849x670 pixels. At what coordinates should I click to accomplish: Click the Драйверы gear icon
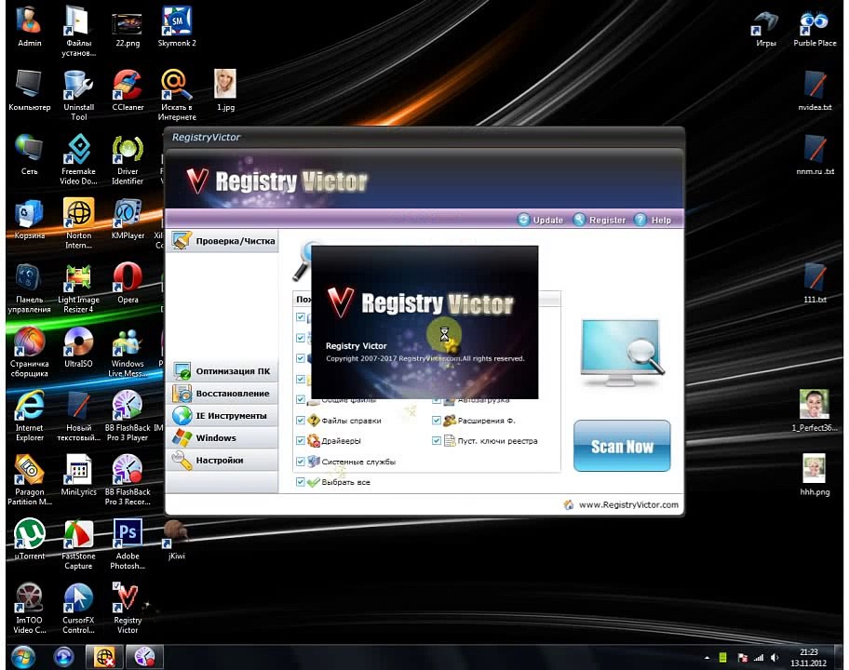point(314,440)
